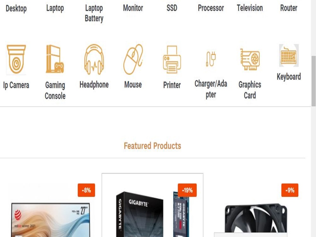
Task: Open the Printer category icon
Action: tap(172, 60)
